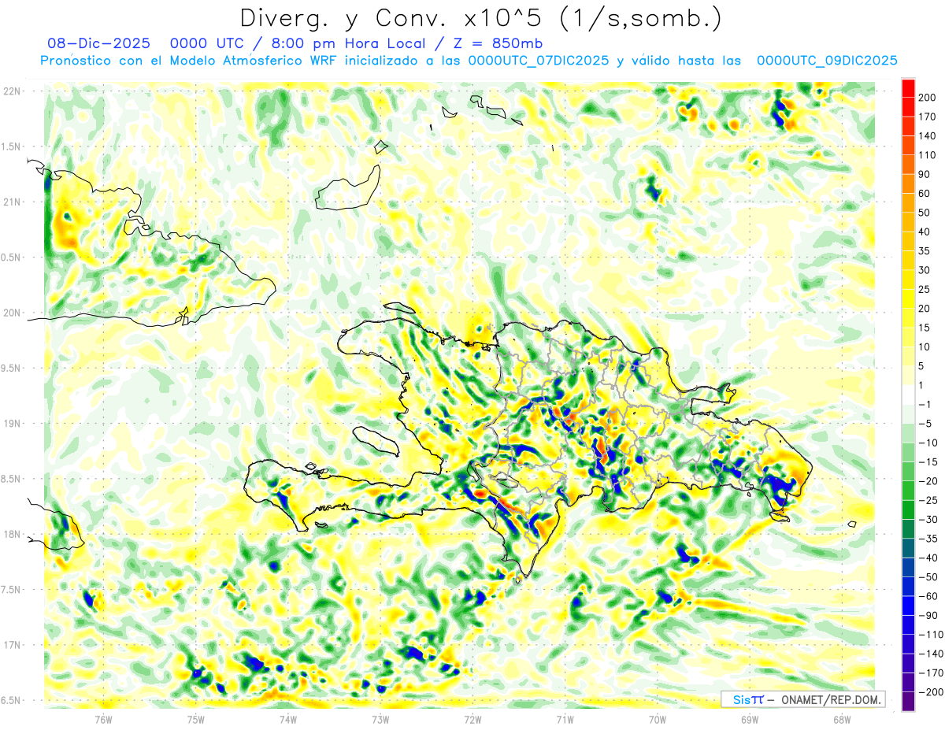Screen dimensions: 945x730
Task: Click the '-15' colorbar value
Action: pos(928,462)
